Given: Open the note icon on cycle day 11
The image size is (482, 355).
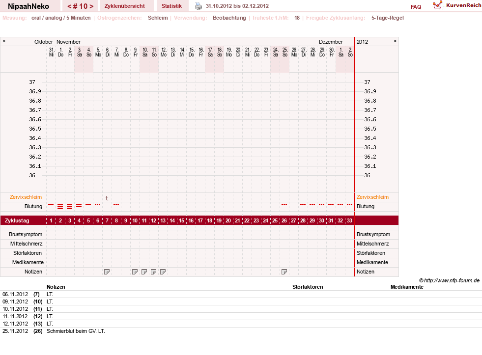Looking at the screenshot, I should tap(144, 272).
